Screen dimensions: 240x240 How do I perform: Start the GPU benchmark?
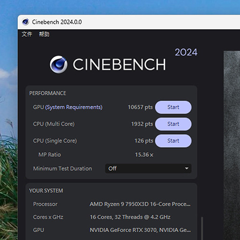173,107
